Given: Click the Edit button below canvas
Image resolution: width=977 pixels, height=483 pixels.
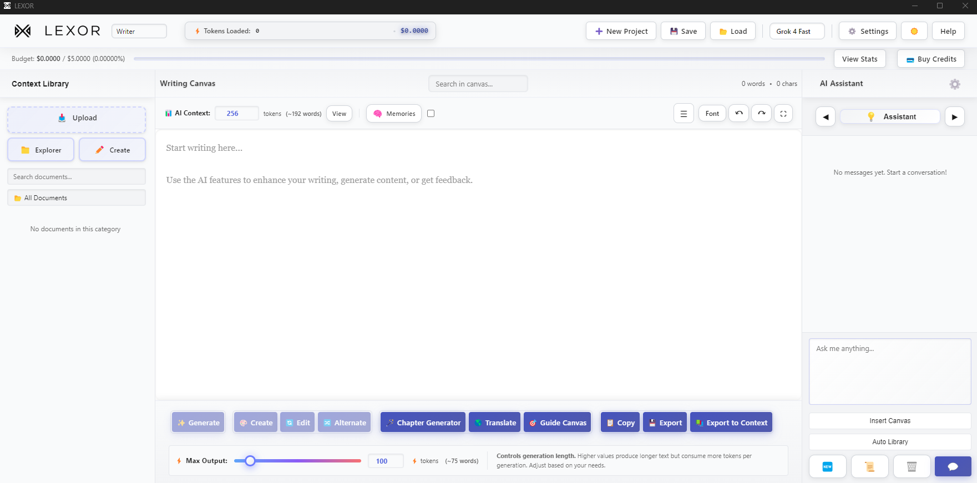Looking at the screenshot, I should (x=298, y=423).
